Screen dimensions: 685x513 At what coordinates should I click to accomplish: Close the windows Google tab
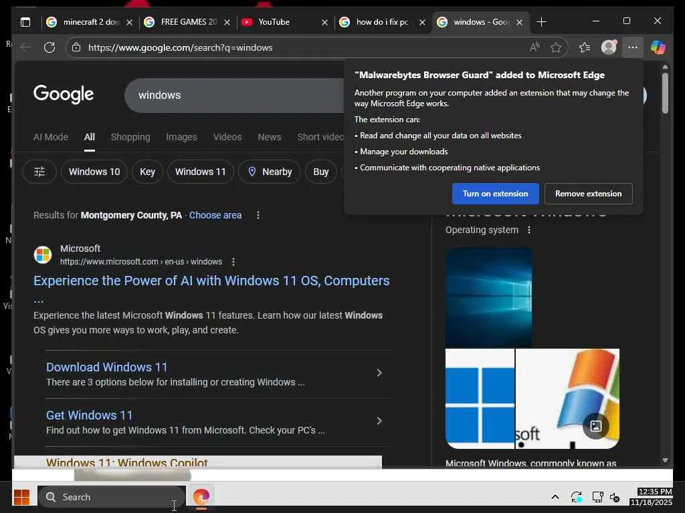point(519,22)
